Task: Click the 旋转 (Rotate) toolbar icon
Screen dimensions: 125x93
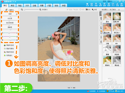Action: (x=104, y=4)
